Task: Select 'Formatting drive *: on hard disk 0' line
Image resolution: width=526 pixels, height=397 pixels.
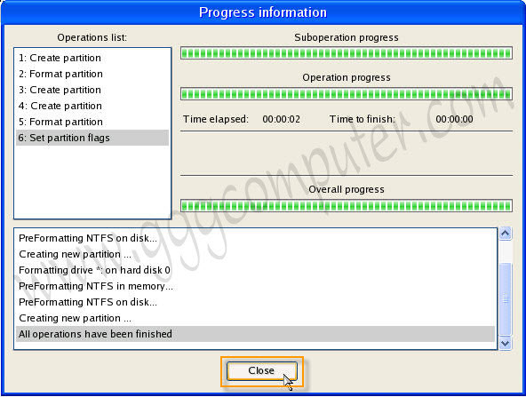Action: pyautogui.click(x=255, y=270)
